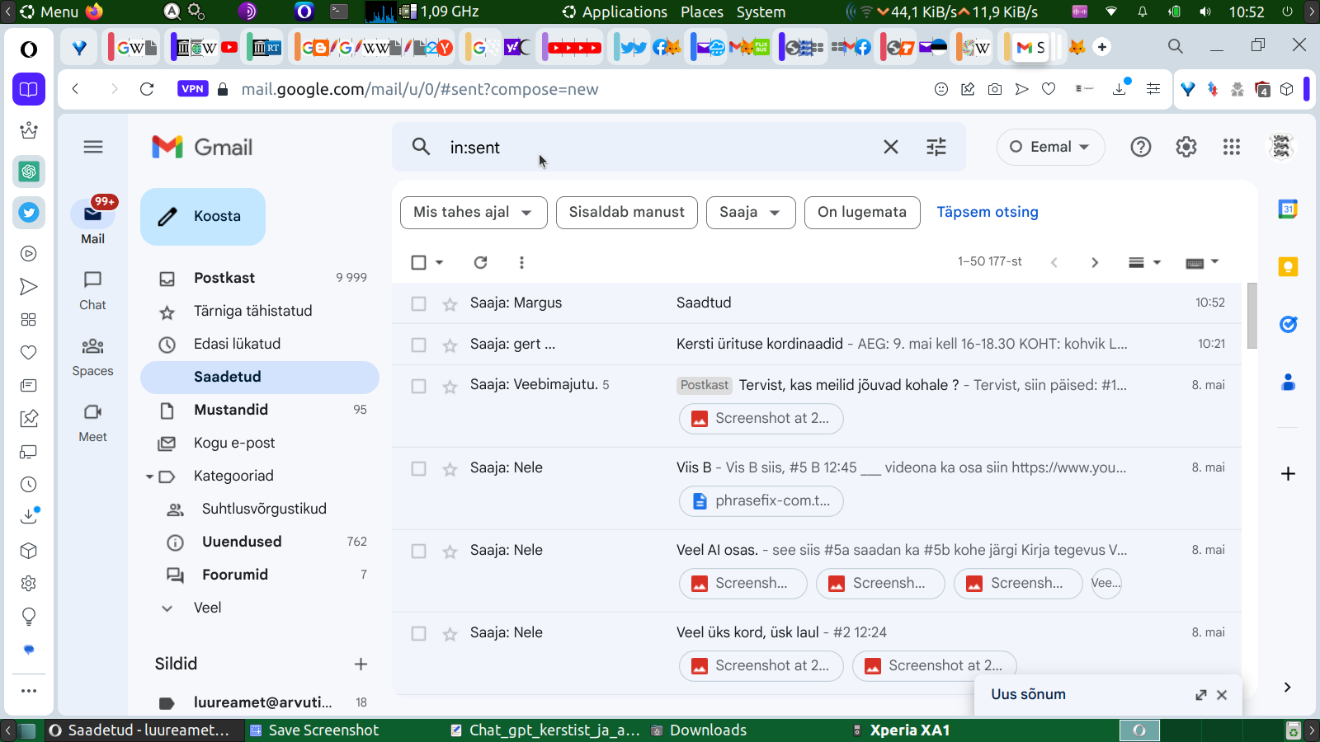Open the Tärniga tähistatud folder
1320x742 pixels.
tap(260, 311)
